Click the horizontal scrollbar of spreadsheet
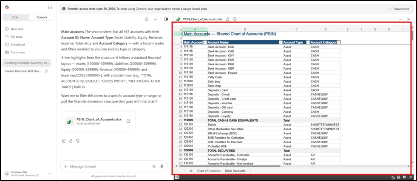 coord(230,166)
